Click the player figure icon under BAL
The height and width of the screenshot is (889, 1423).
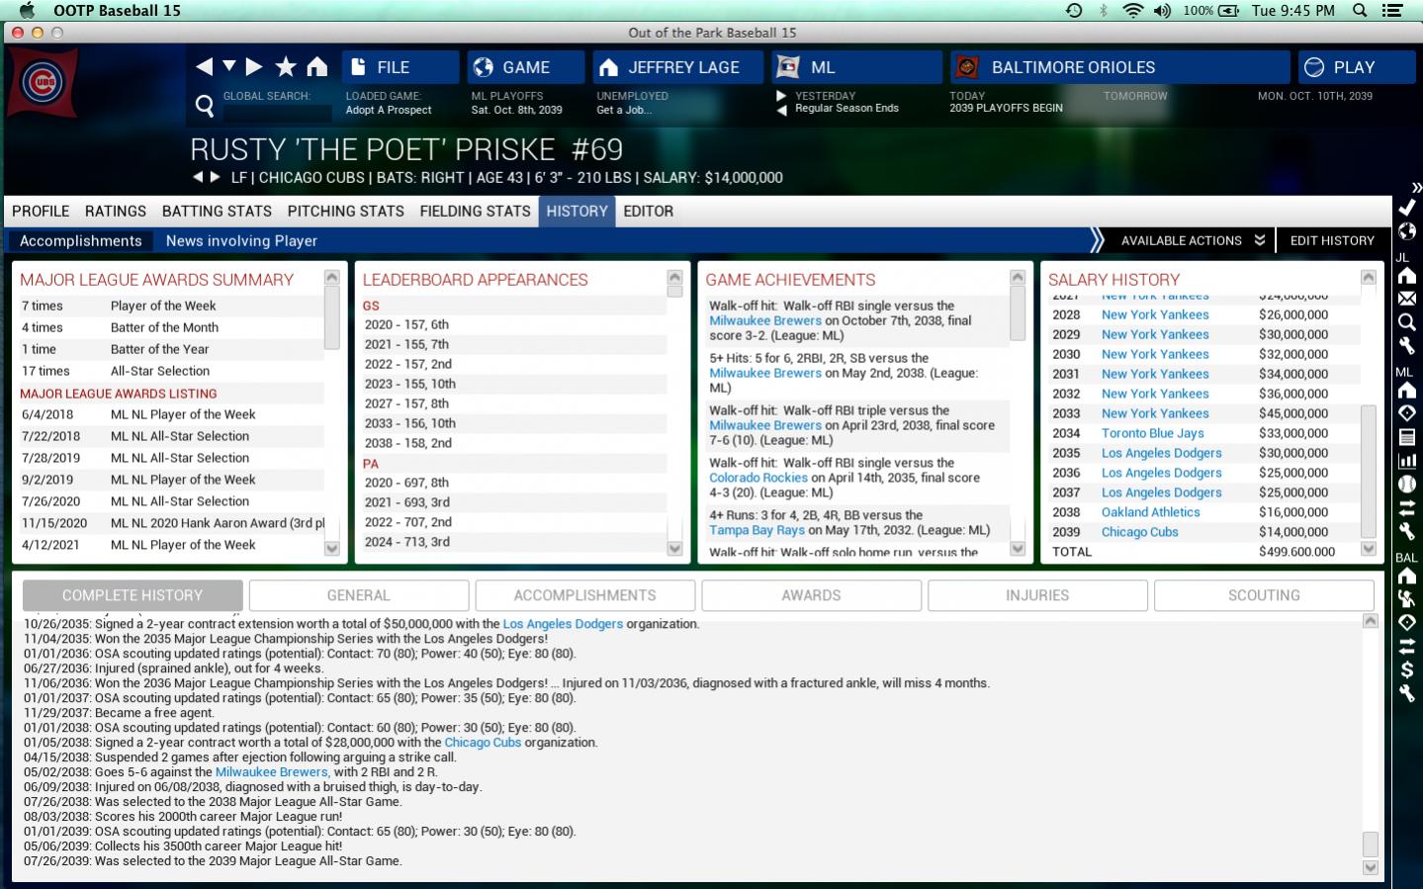1407,599
